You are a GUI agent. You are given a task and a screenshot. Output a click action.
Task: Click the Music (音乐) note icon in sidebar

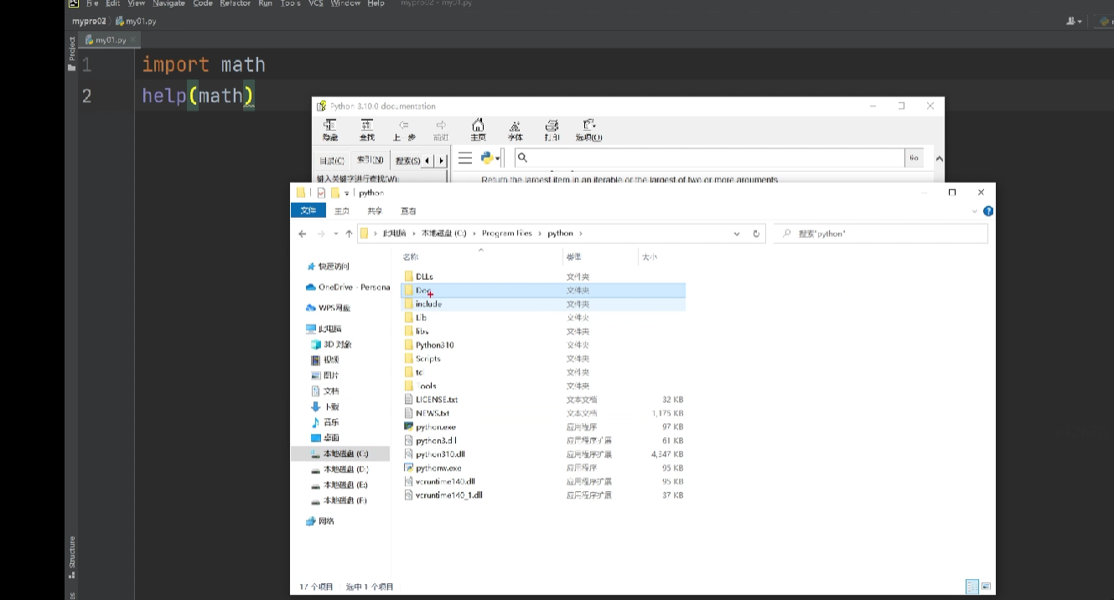(316, 422)
